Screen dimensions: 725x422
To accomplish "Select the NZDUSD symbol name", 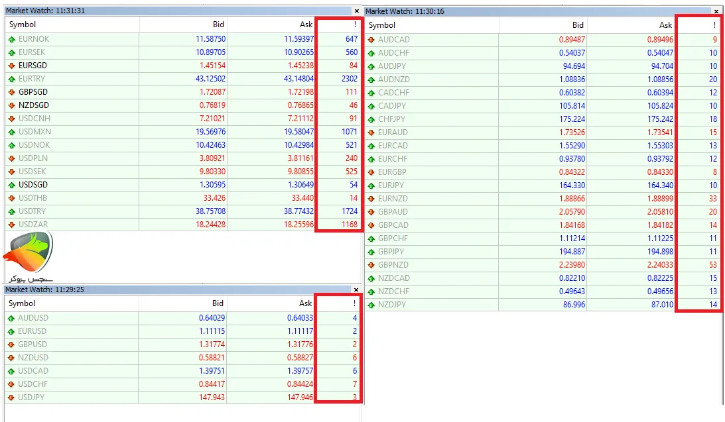I will tap(33, 358).
